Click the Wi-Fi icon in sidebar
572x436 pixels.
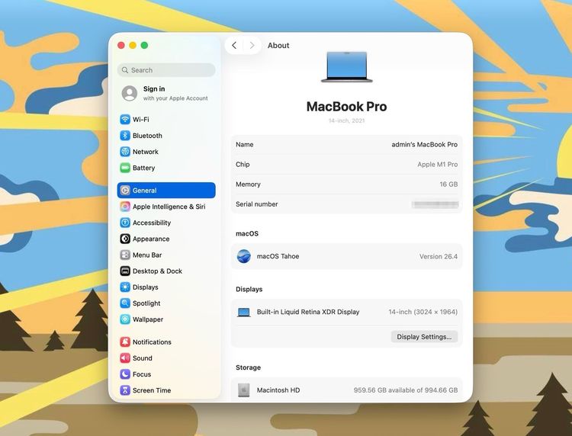coord(125,119)
